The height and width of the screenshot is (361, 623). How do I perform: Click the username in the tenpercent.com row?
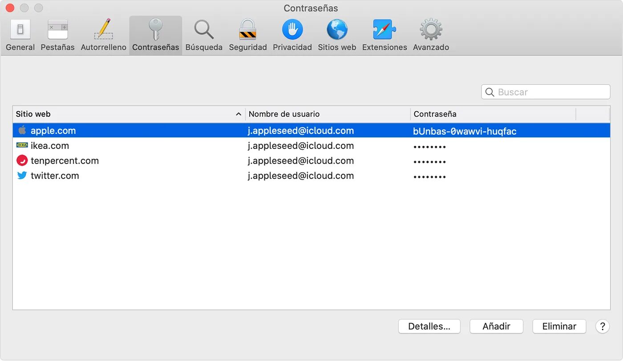(x=301, y=160)
